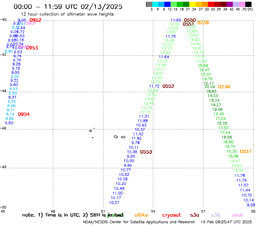Click the dark blue legend color block
Image resolution: width=256 pixels, height=225 pixels.
click(x=168, y=4)
